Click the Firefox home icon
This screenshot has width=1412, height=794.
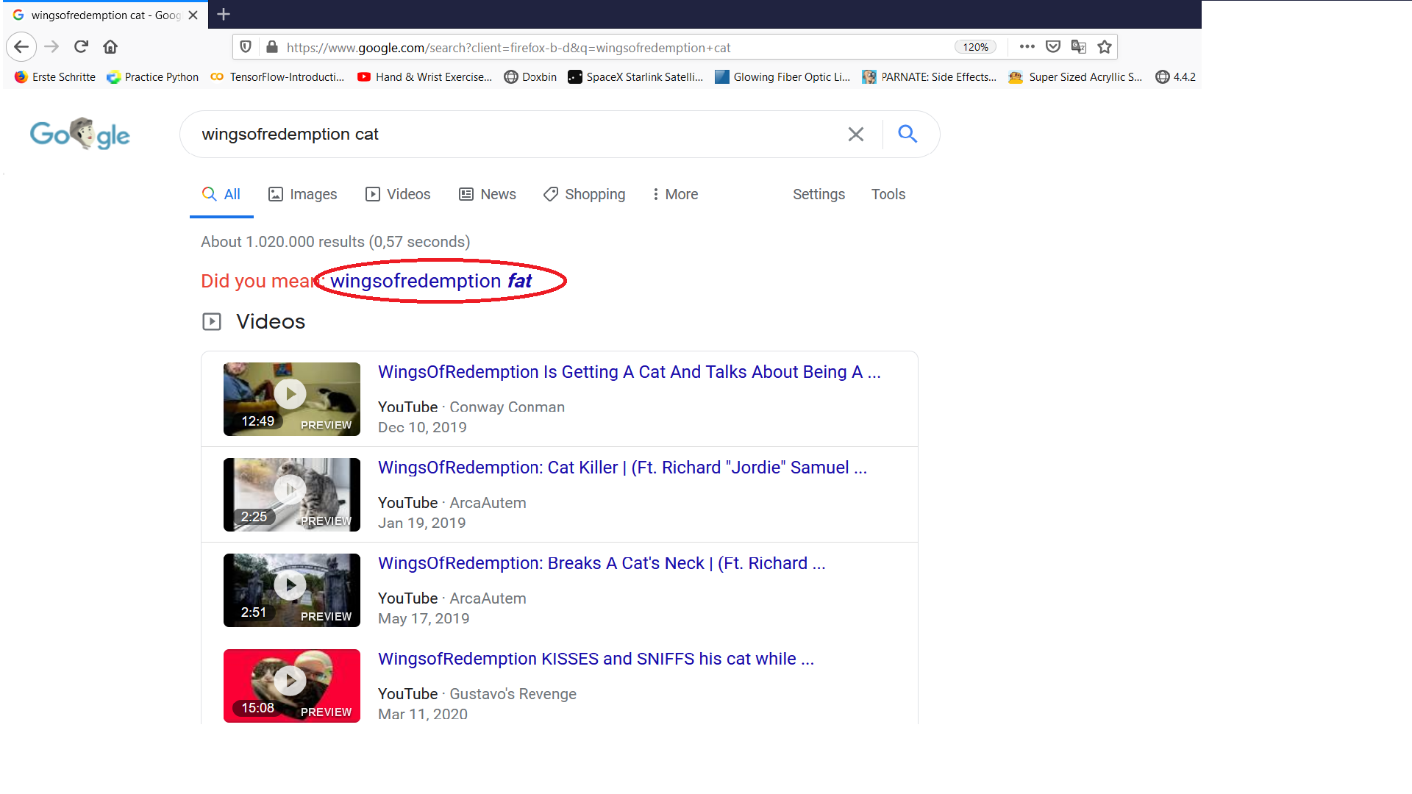[110, 46]
